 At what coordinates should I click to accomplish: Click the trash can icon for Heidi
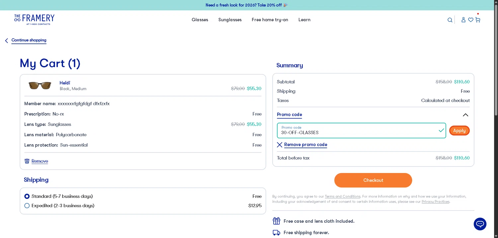[27, 161]
